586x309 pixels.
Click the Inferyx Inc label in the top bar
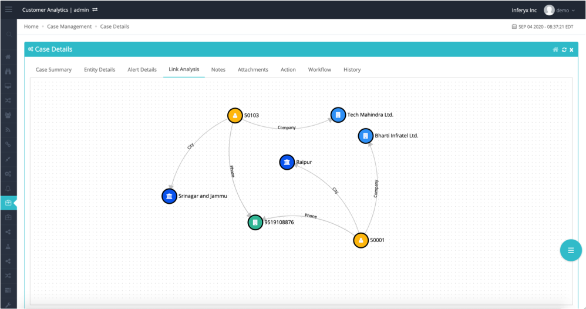coord(524,10)
